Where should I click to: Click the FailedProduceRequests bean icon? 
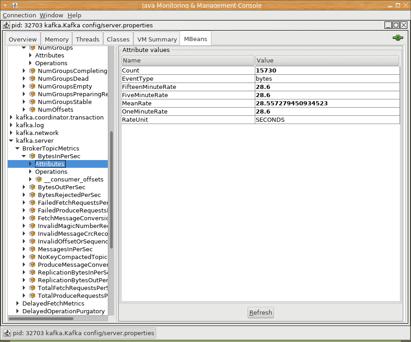[32, 210]
